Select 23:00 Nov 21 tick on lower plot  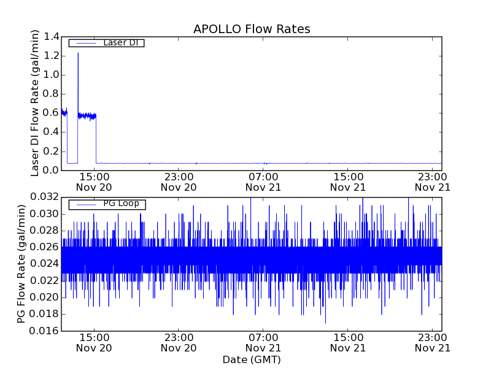pyautogui.click(x=433, y=342)
